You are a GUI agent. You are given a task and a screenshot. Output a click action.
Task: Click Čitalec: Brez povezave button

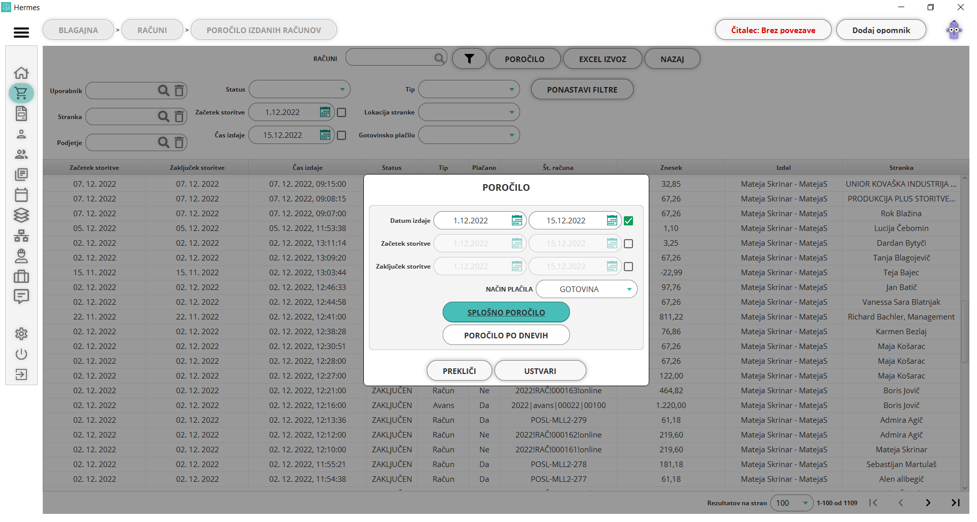click(773, 30)
